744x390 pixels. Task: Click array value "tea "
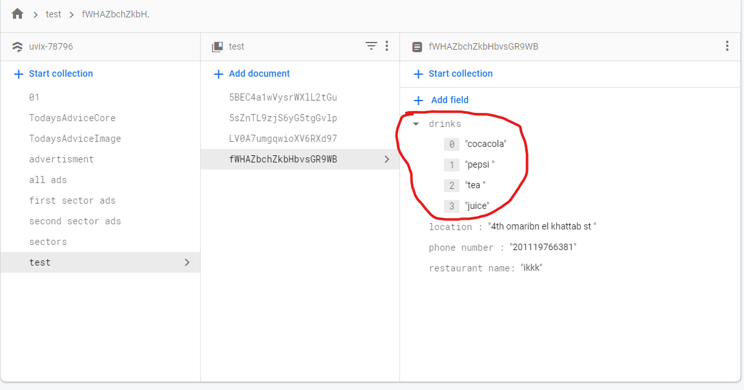coord(475,185)
